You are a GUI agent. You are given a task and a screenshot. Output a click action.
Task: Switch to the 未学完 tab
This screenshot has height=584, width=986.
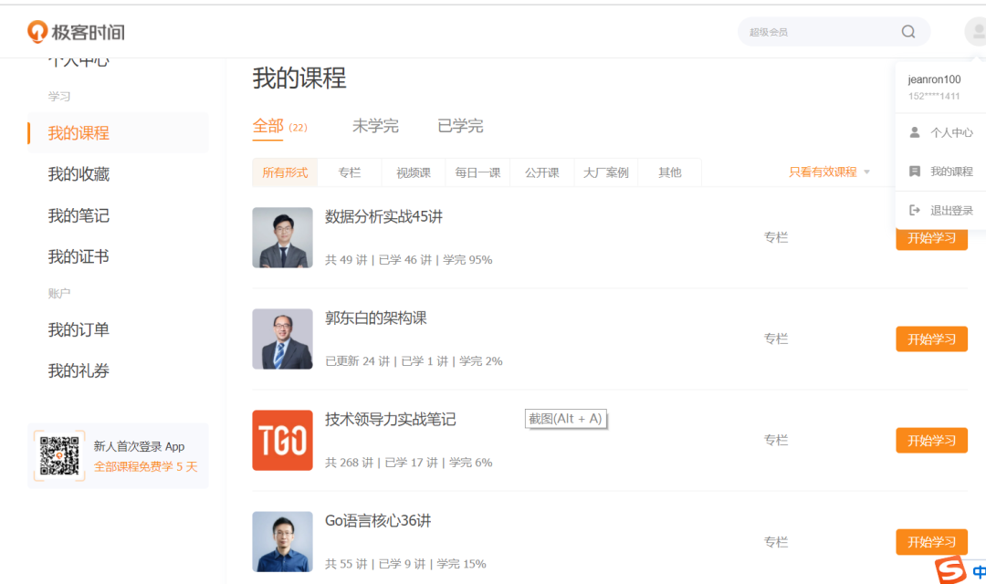click(x=375, y=126)
